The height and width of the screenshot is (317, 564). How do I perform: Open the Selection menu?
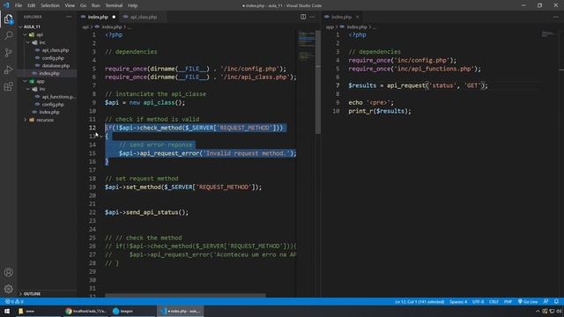(x=50, y=5)
